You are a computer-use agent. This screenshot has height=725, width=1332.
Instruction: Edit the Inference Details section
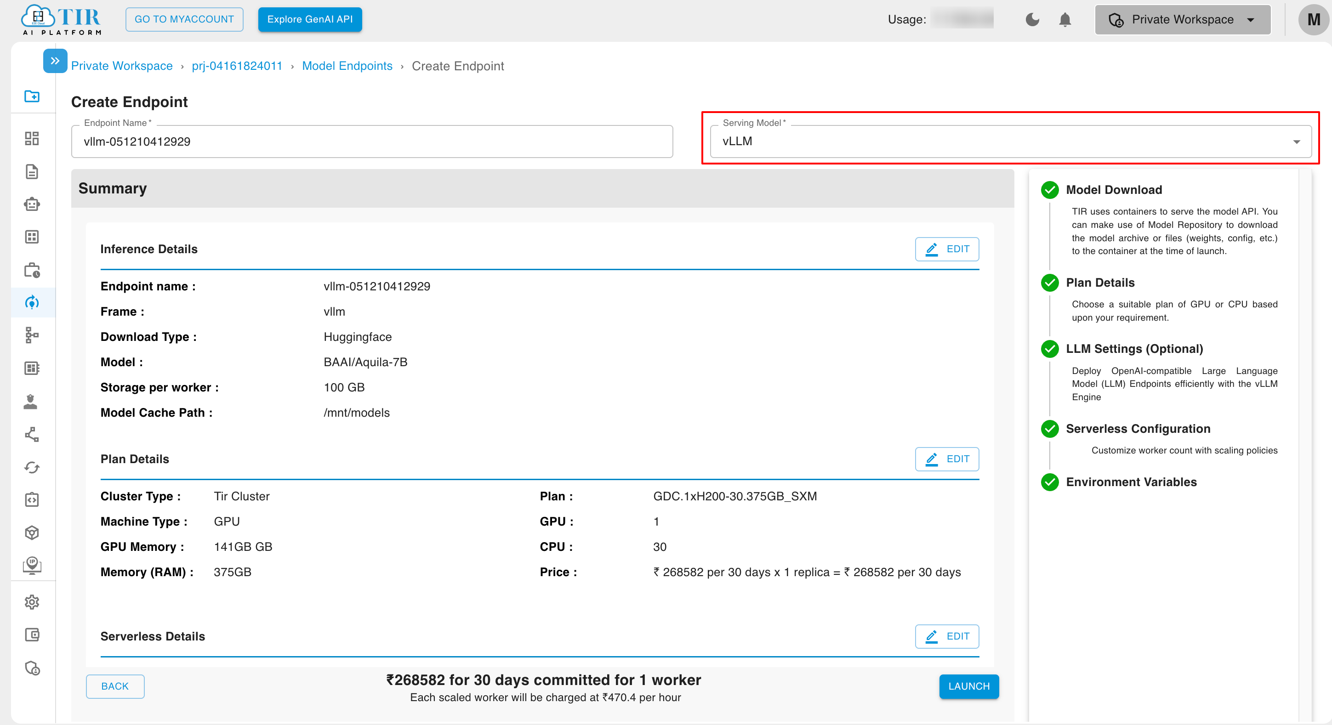pos(947,249)
